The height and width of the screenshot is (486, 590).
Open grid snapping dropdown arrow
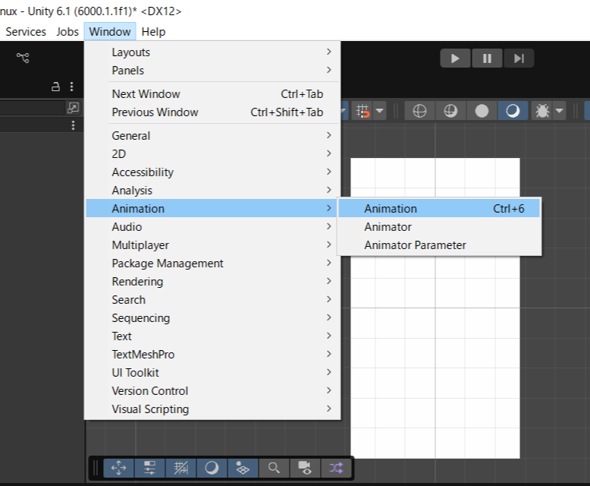379,111
